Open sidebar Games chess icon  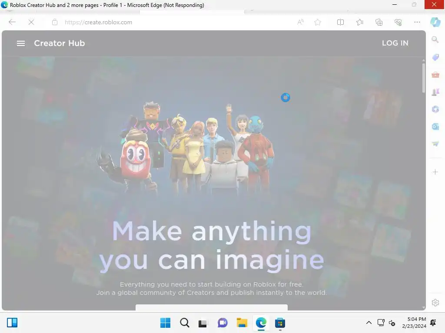[435, 92]
